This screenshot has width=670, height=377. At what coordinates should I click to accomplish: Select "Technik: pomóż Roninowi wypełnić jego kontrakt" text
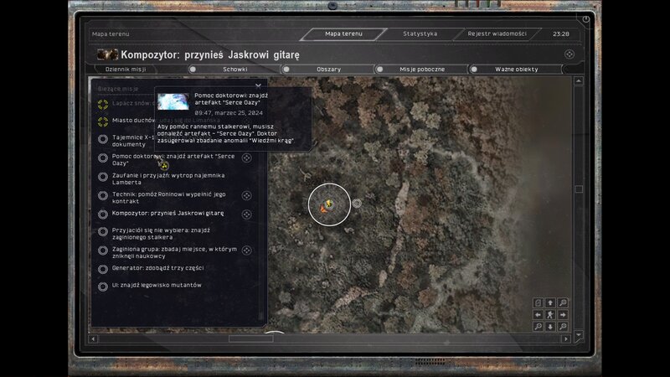tap(169, 198)
